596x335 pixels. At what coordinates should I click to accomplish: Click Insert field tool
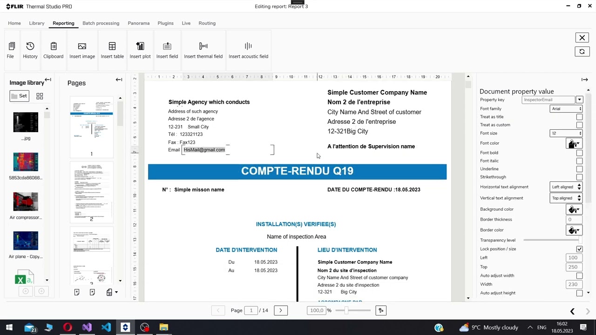click(167, 50)
